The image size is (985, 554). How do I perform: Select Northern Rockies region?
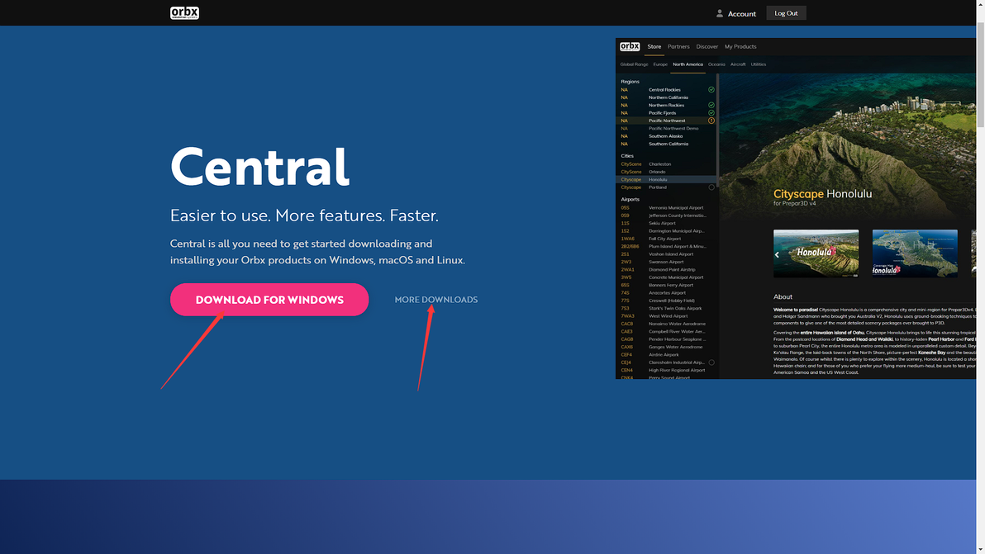(666, 106)
